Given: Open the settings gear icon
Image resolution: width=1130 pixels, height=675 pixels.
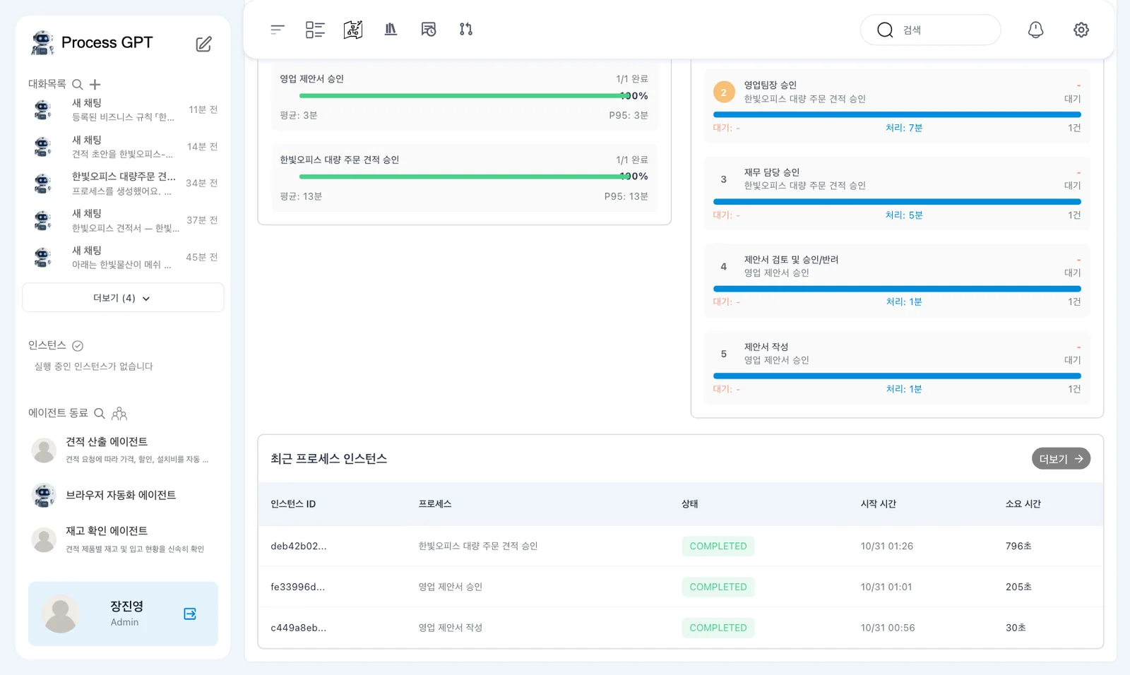Looking at the screenshot, I should [1081, 30].
